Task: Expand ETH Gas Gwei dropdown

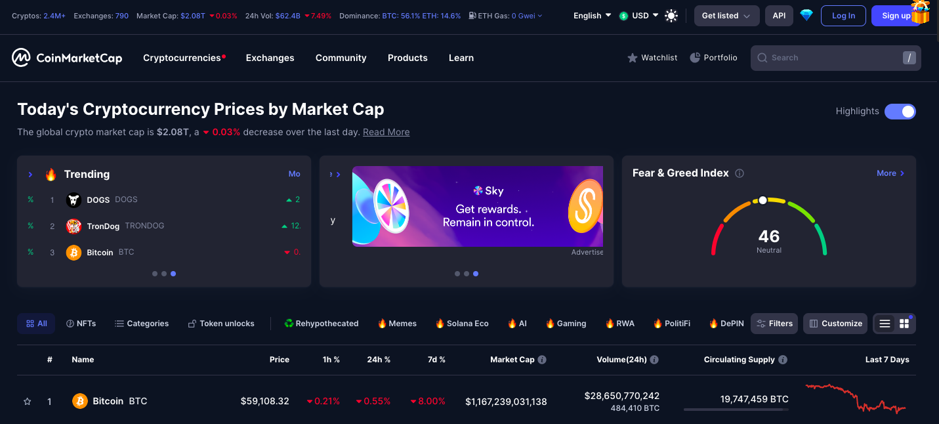Action: coord(526,16)
